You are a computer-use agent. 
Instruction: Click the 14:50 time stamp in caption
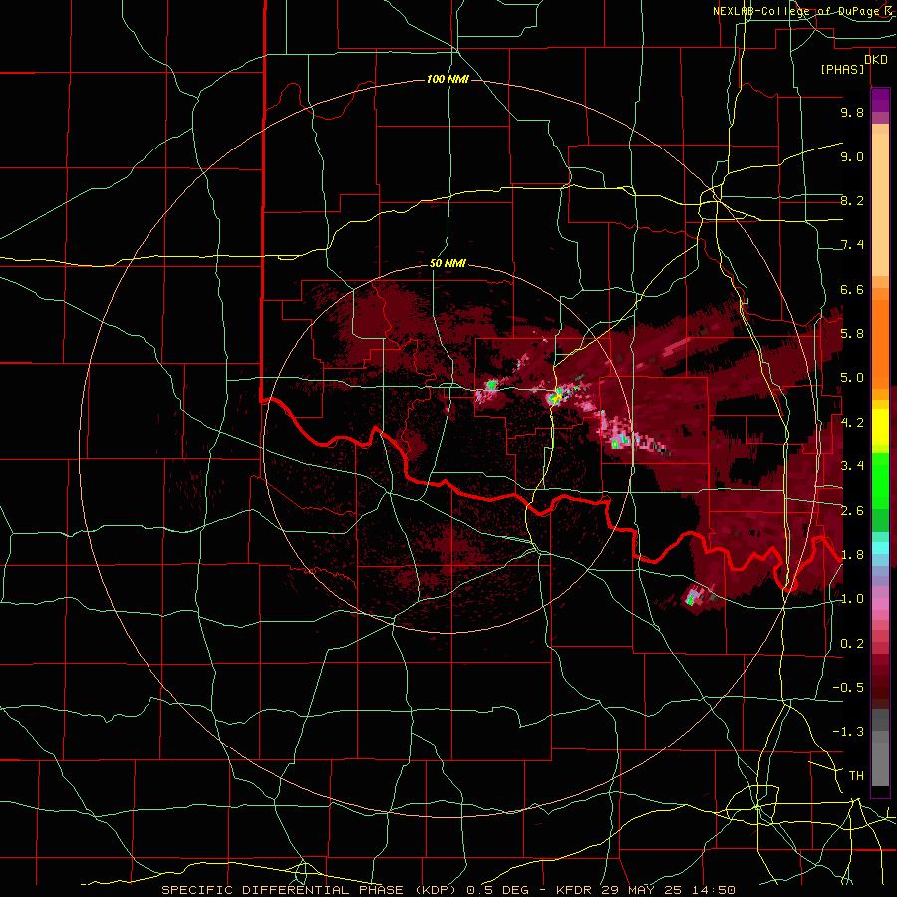point(716,890)
